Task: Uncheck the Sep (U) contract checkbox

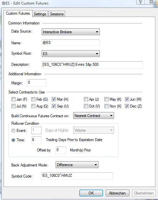Action: click(54, 106)
